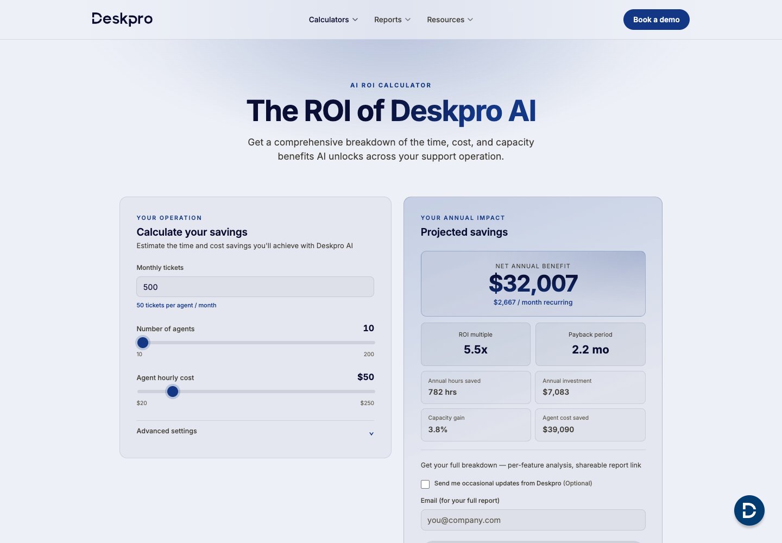Click the Payback period 2.2 mo card
This screenshot has width=782, height=543.
click(x=590, y=344)
